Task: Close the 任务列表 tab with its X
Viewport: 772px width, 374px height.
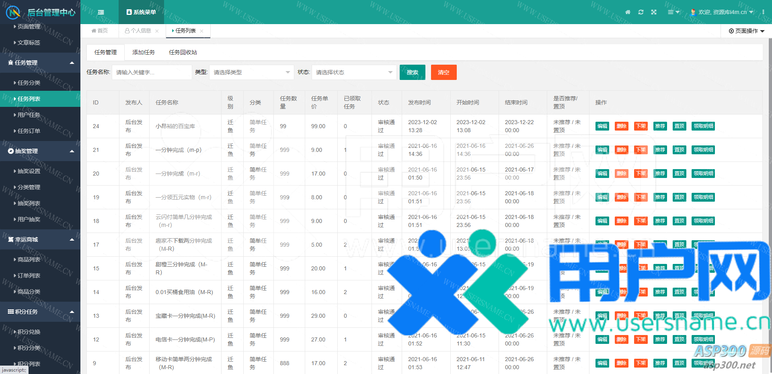Action: pos(201,31)
